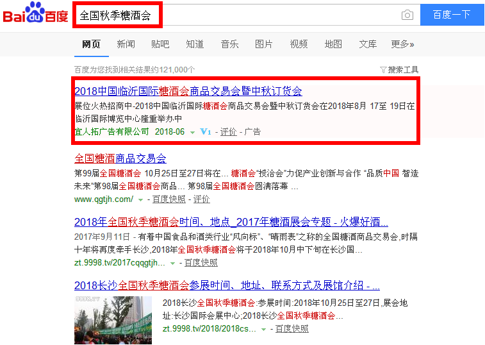Expand dropdown arrow next to 宜人拓广告有限公司 date
This screenshot has height=345, width=485.
point(192,132)
